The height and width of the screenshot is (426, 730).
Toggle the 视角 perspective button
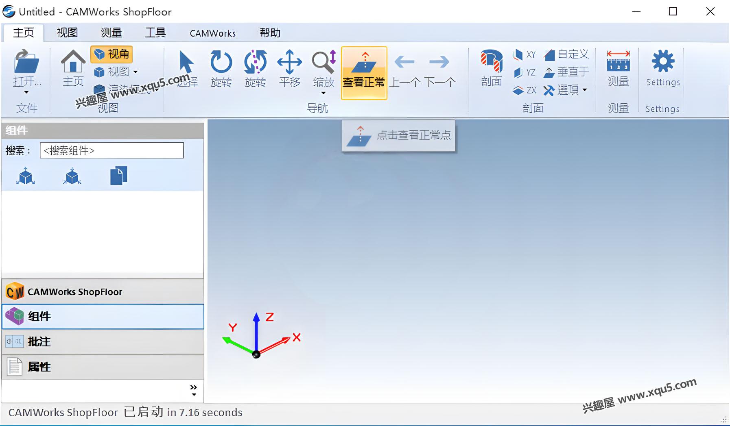click(111, 54)
